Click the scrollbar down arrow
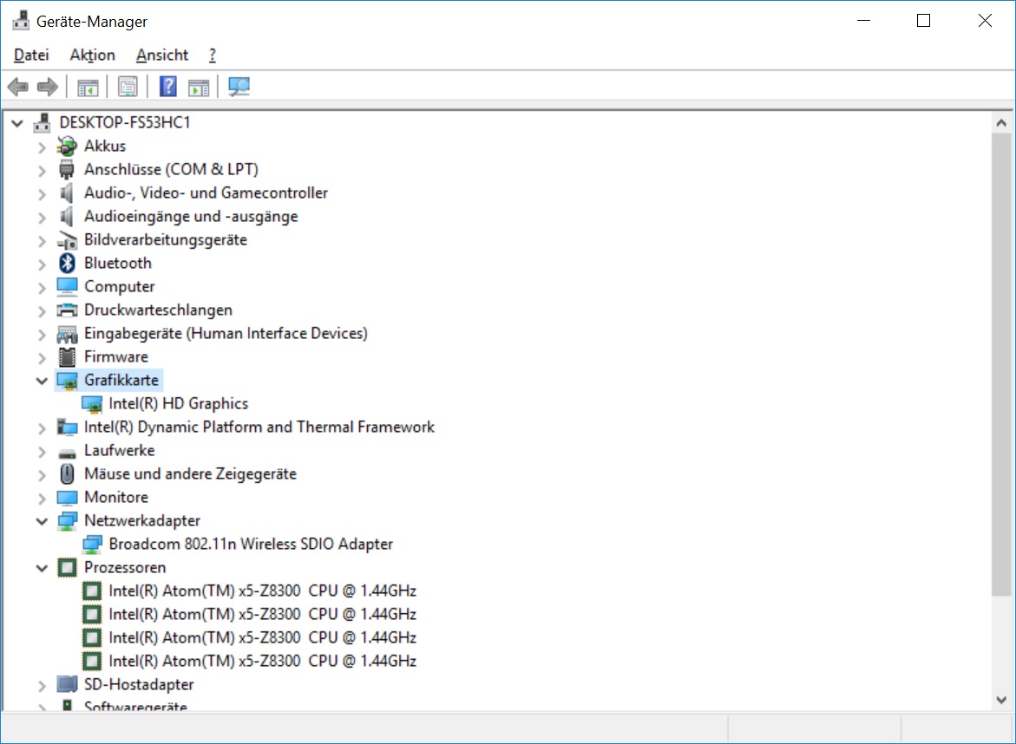The image size is (1016, 744). coord(1001,699)
